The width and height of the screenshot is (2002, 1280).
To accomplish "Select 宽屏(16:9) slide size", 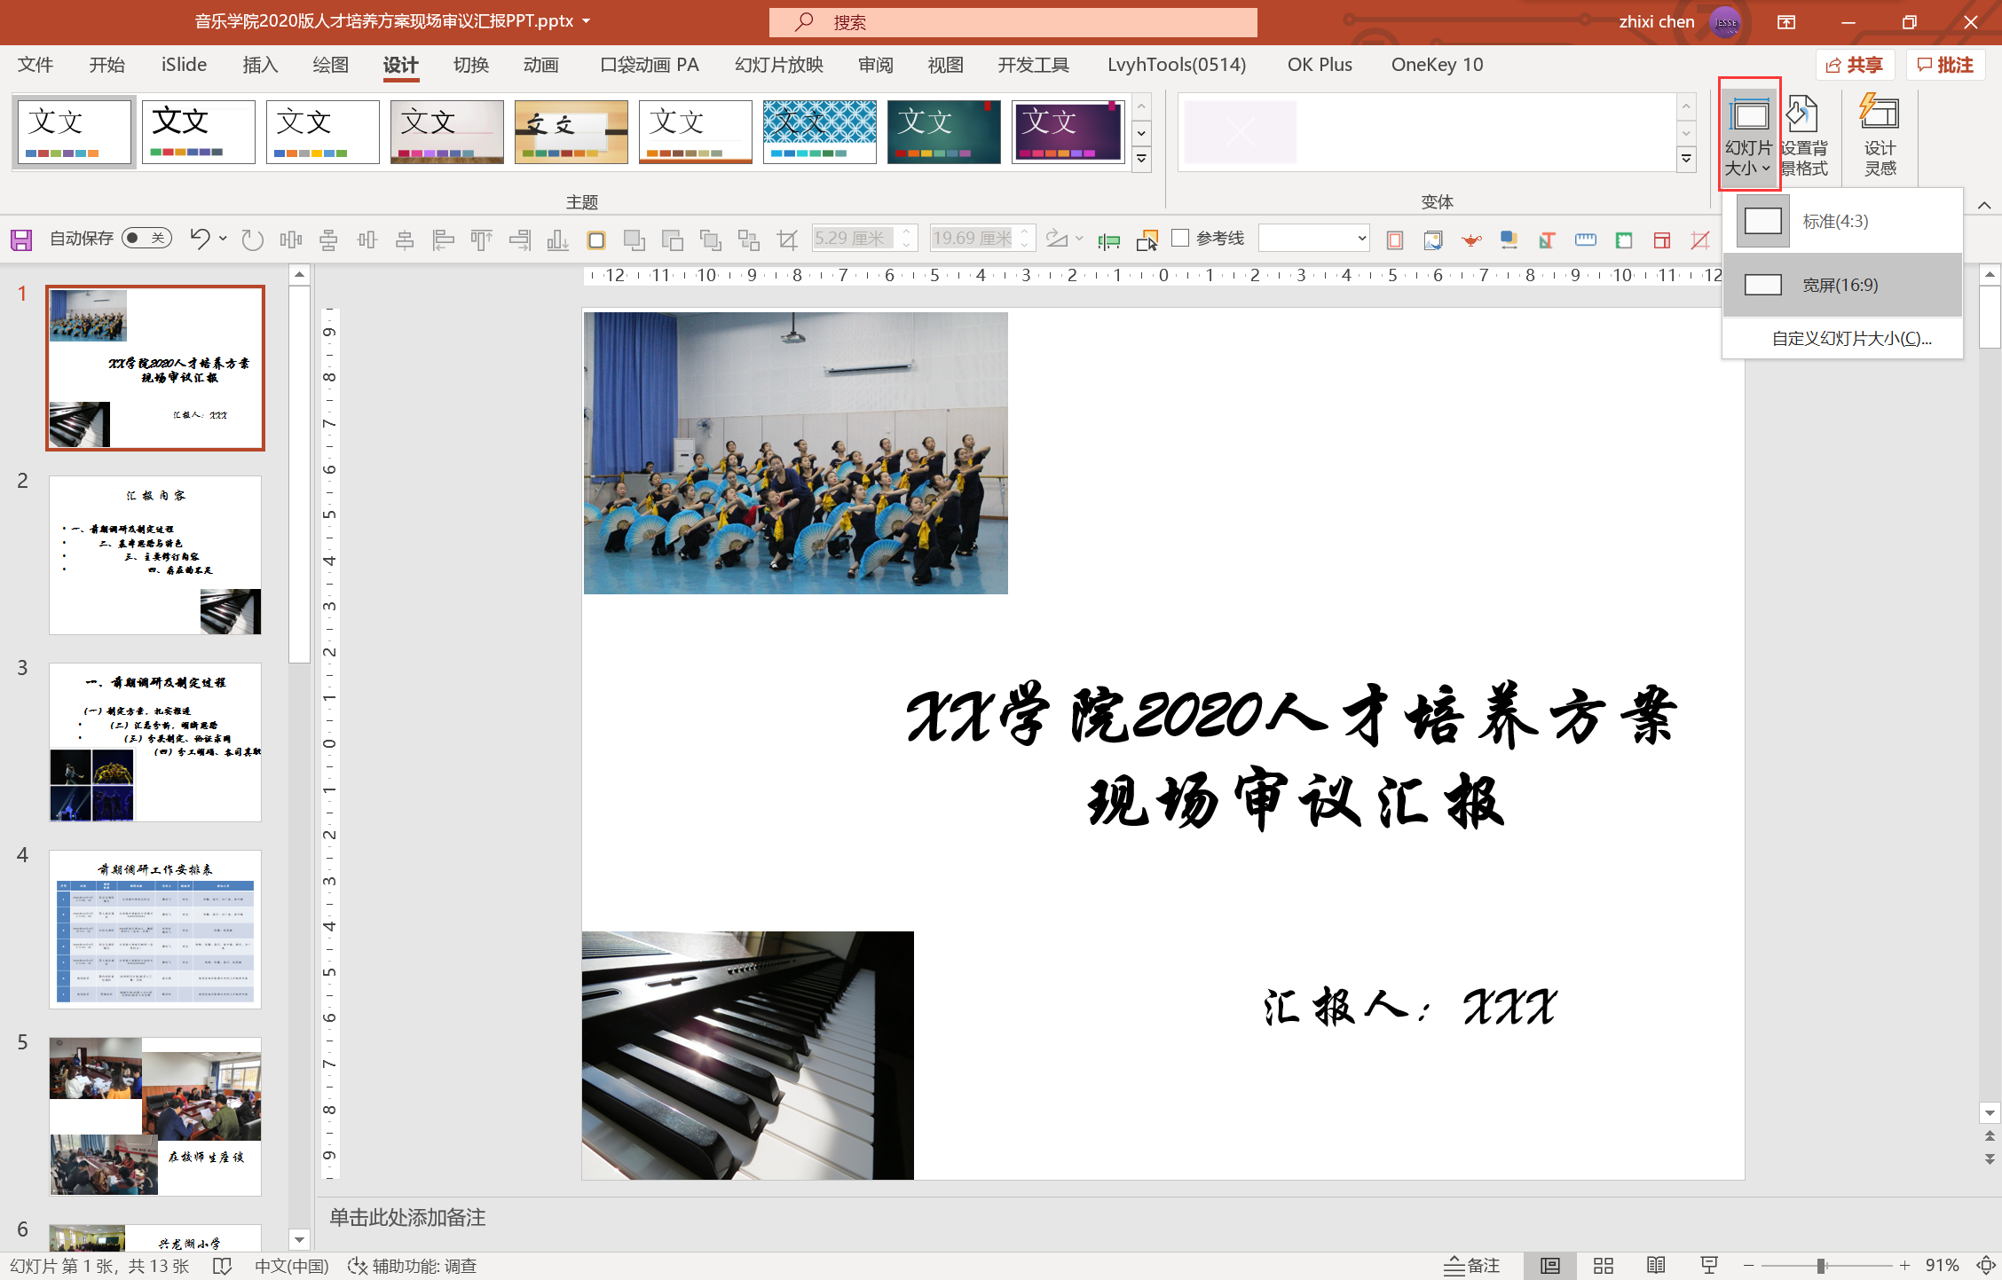I will click(x=1842, y=285).
